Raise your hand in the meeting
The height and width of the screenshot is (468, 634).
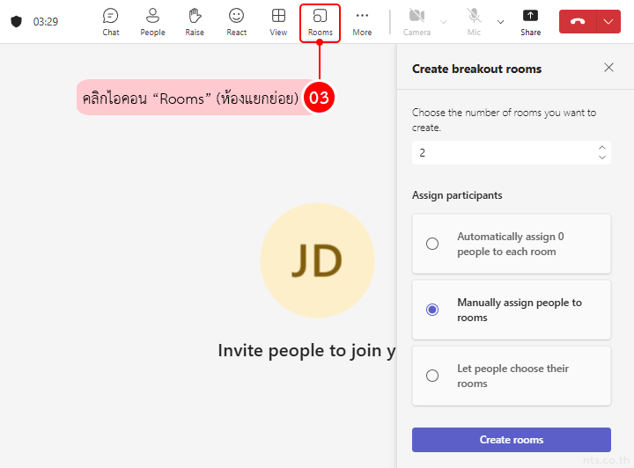[195, 22]
